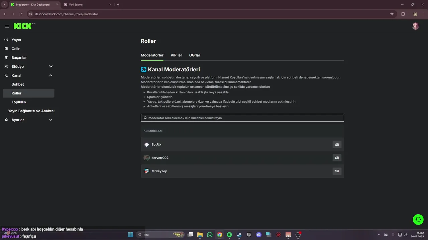Click the Ayarlar gear icon
Screen dimensions: 428x240
pyautogui.click(x=6, y=120)
